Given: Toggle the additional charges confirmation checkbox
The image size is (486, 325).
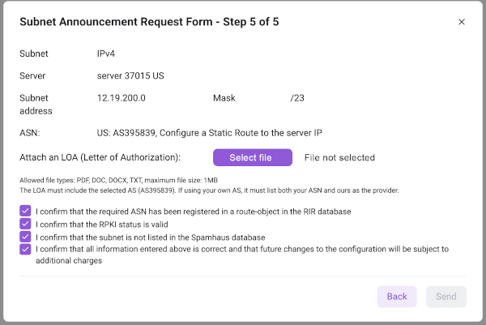Looking at the screenshot, I should coord(25,249).
